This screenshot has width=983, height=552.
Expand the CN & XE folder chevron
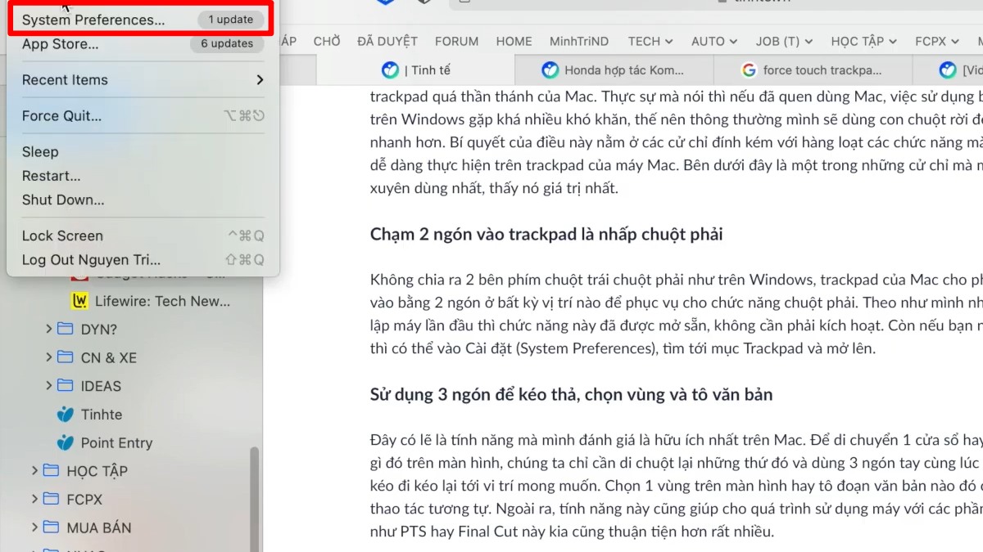(x=48, y=357)
